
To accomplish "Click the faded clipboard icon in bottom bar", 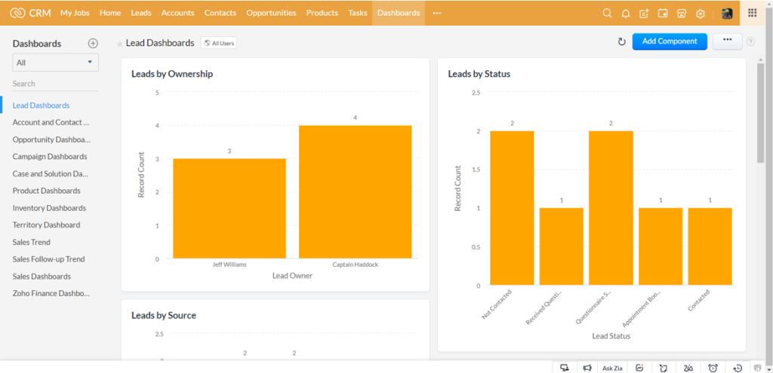I will [x=758, y=367].
